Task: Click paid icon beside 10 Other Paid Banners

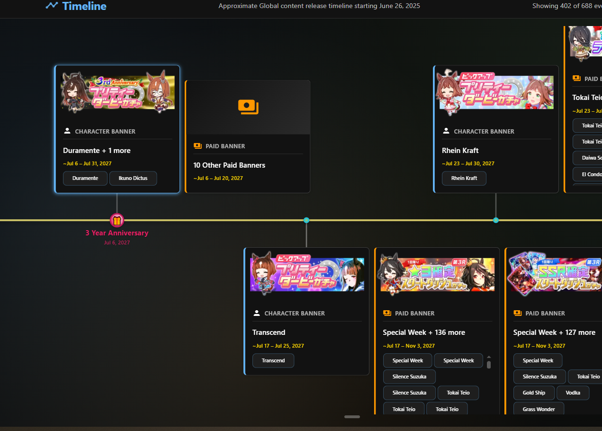Action: pyautogui.click(x=198, y=146)
